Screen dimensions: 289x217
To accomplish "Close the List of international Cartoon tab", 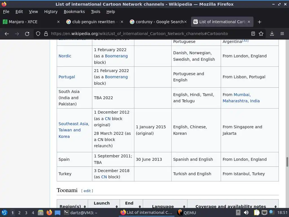I will tap(249, 22).
